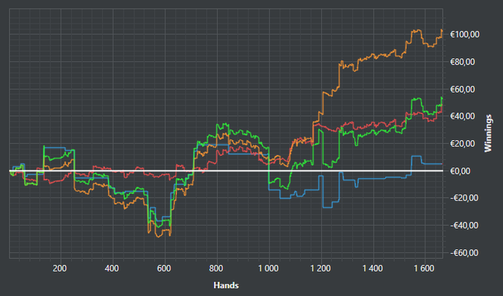Click the orange line's peak near €100
The height and width of the screenshot is (296, 503).
point(417,30)
